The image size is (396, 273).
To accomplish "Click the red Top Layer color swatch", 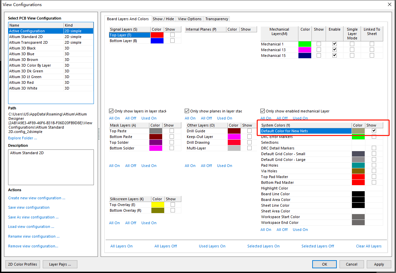I will pos(157,35).
